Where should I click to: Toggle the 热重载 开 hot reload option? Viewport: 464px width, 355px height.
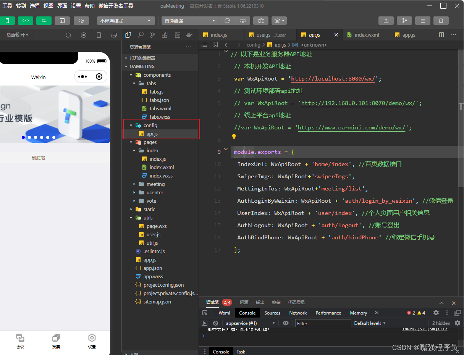coord(17,35)
